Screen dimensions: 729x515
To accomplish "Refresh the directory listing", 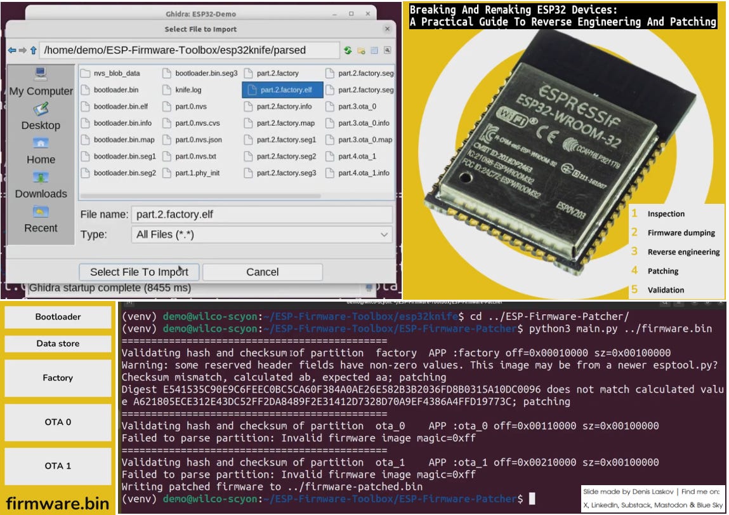I will pos(348,50).
